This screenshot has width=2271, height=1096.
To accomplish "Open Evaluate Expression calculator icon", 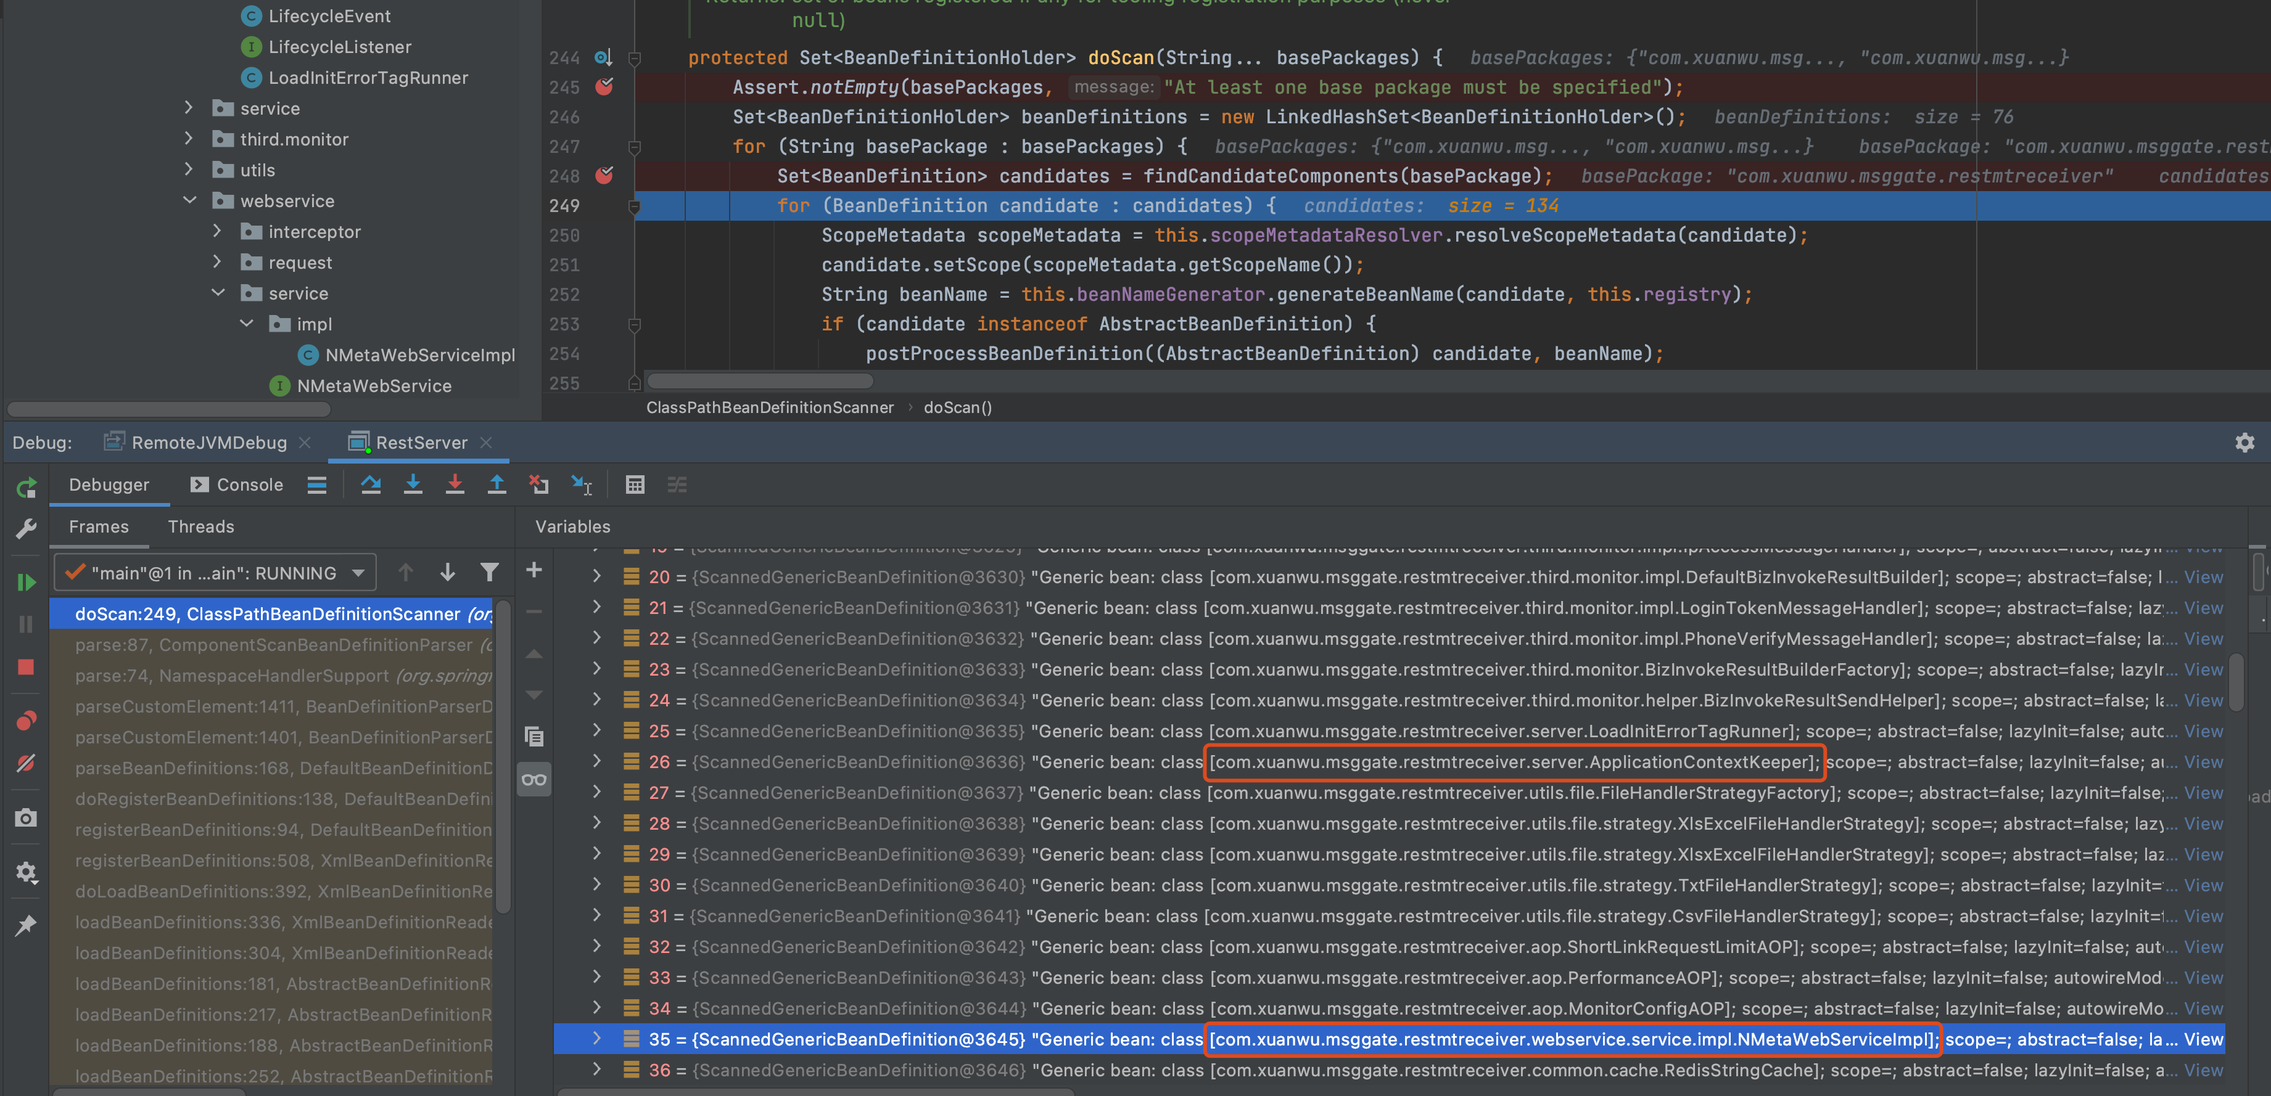I will (x=635, y=485).
